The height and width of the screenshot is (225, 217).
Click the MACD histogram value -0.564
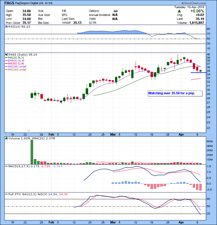tap(57, 166)
